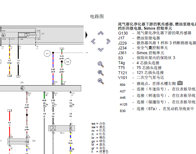Click the br brown color legend entry
Viewport: 196px width, 154px height.
coord(98,138)
